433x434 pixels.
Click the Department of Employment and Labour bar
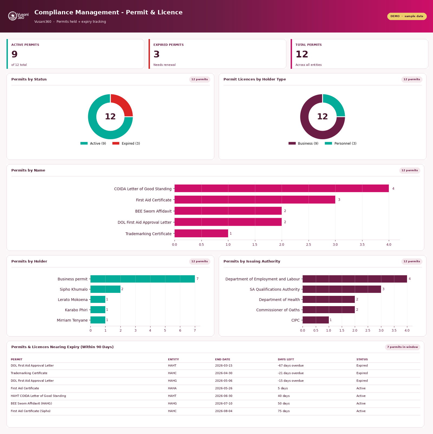(x=355, y=279)
